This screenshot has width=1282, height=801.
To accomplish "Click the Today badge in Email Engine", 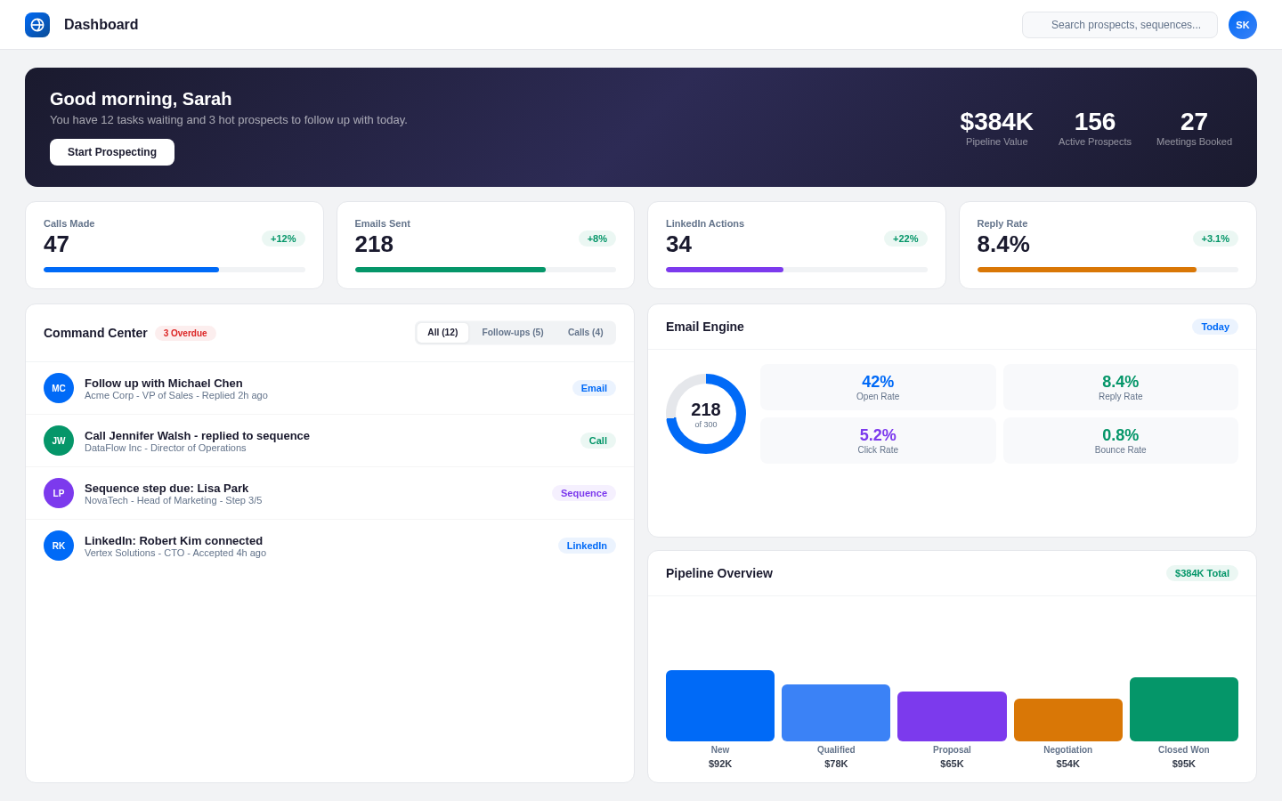I will pyautogui.click(x=1215, y=327).
